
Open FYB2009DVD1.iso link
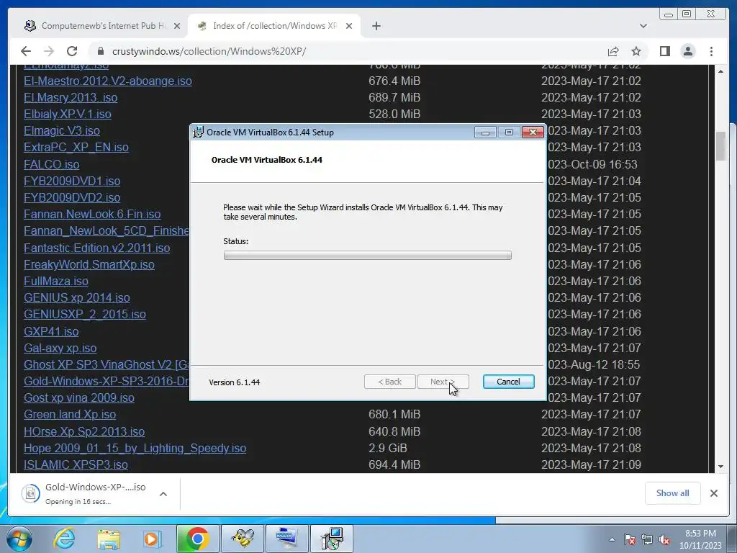coord(72,181)
